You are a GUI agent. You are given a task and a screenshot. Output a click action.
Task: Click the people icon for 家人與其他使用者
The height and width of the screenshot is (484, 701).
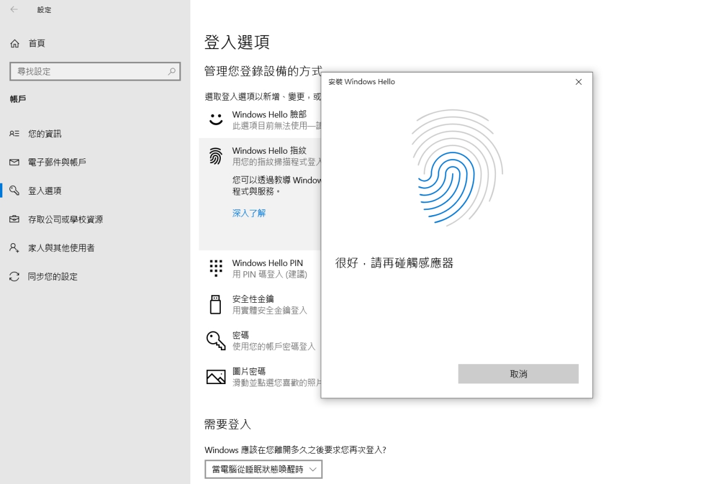click(x=15, y=248)
